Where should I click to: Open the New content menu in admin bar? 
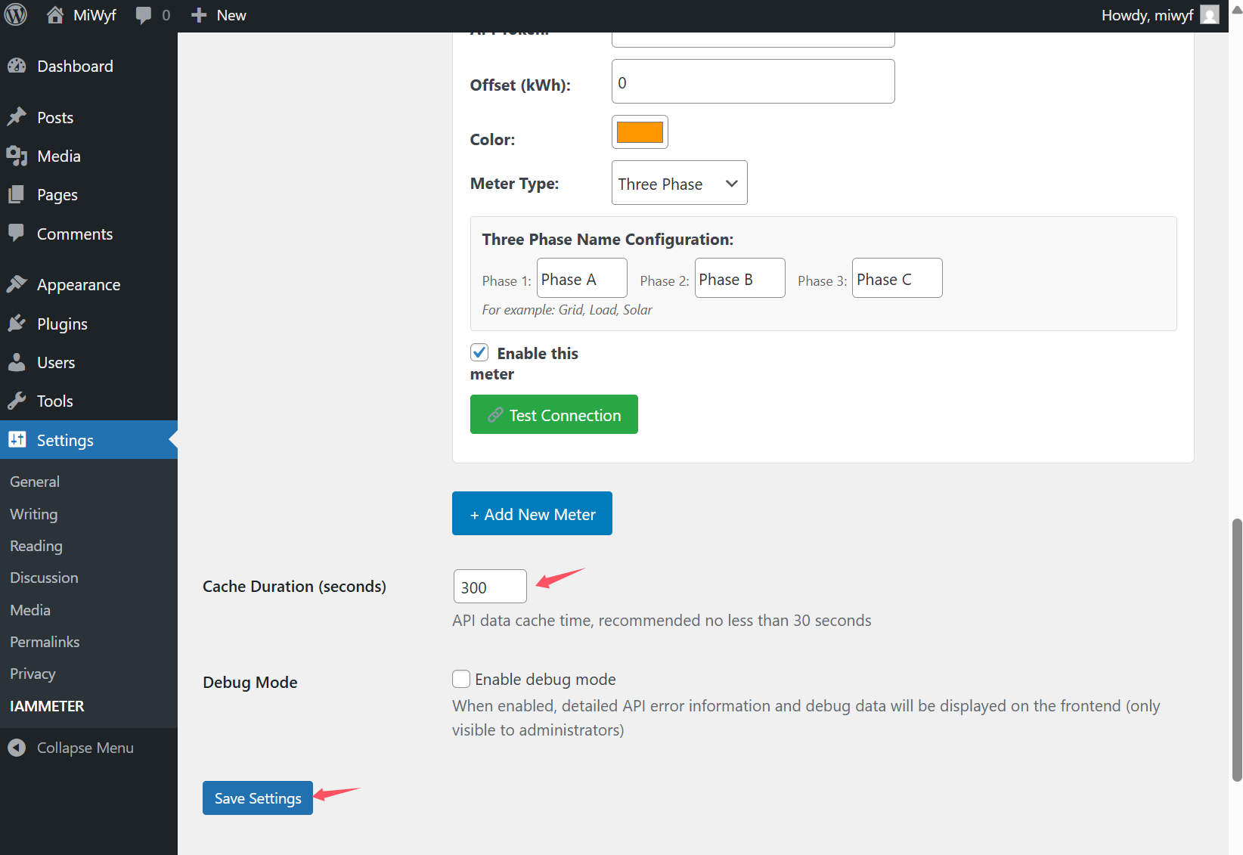[x=219, y=15]
